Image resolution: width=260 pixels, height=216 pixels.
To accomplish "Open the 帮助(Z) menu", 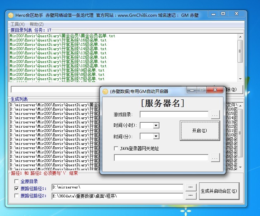I will coord(37,24).
